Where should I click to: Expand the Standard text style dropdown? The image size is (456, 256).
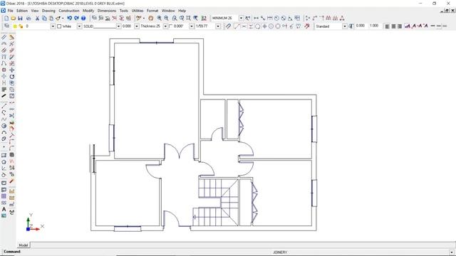345,26
